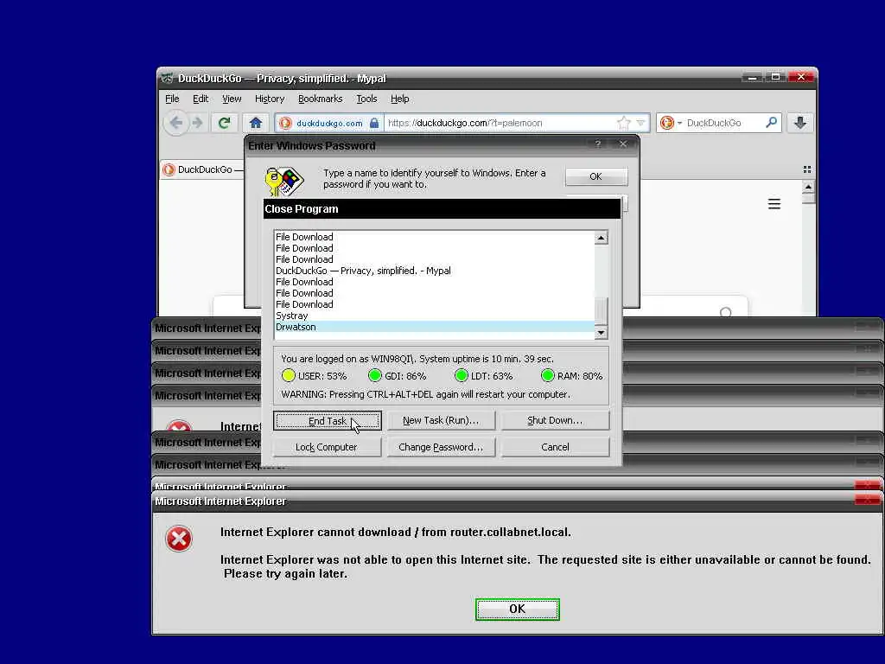
Task: Bookmark this page with the star icon
Action: click(x=624, y=123)
